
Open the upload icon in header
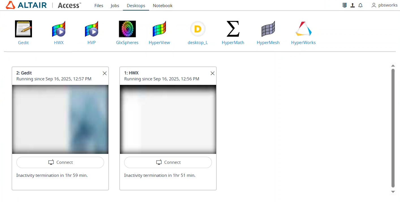[352, 5]
